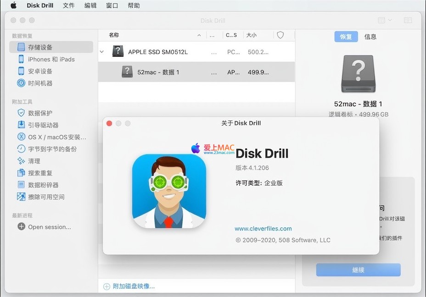
Task: Click the blue 继续 button
Action: click(x=358, y=270)
